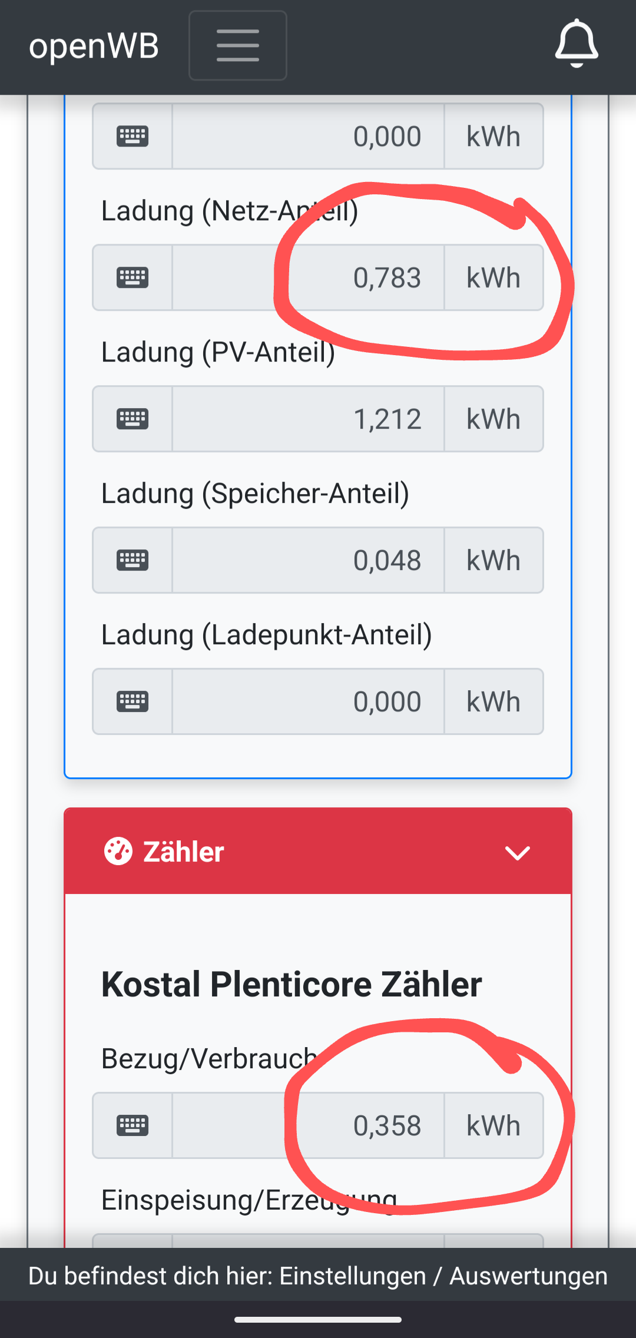Go to the openWB home link
Viewport: 636px width, 1338px height.
click(94, 46)
